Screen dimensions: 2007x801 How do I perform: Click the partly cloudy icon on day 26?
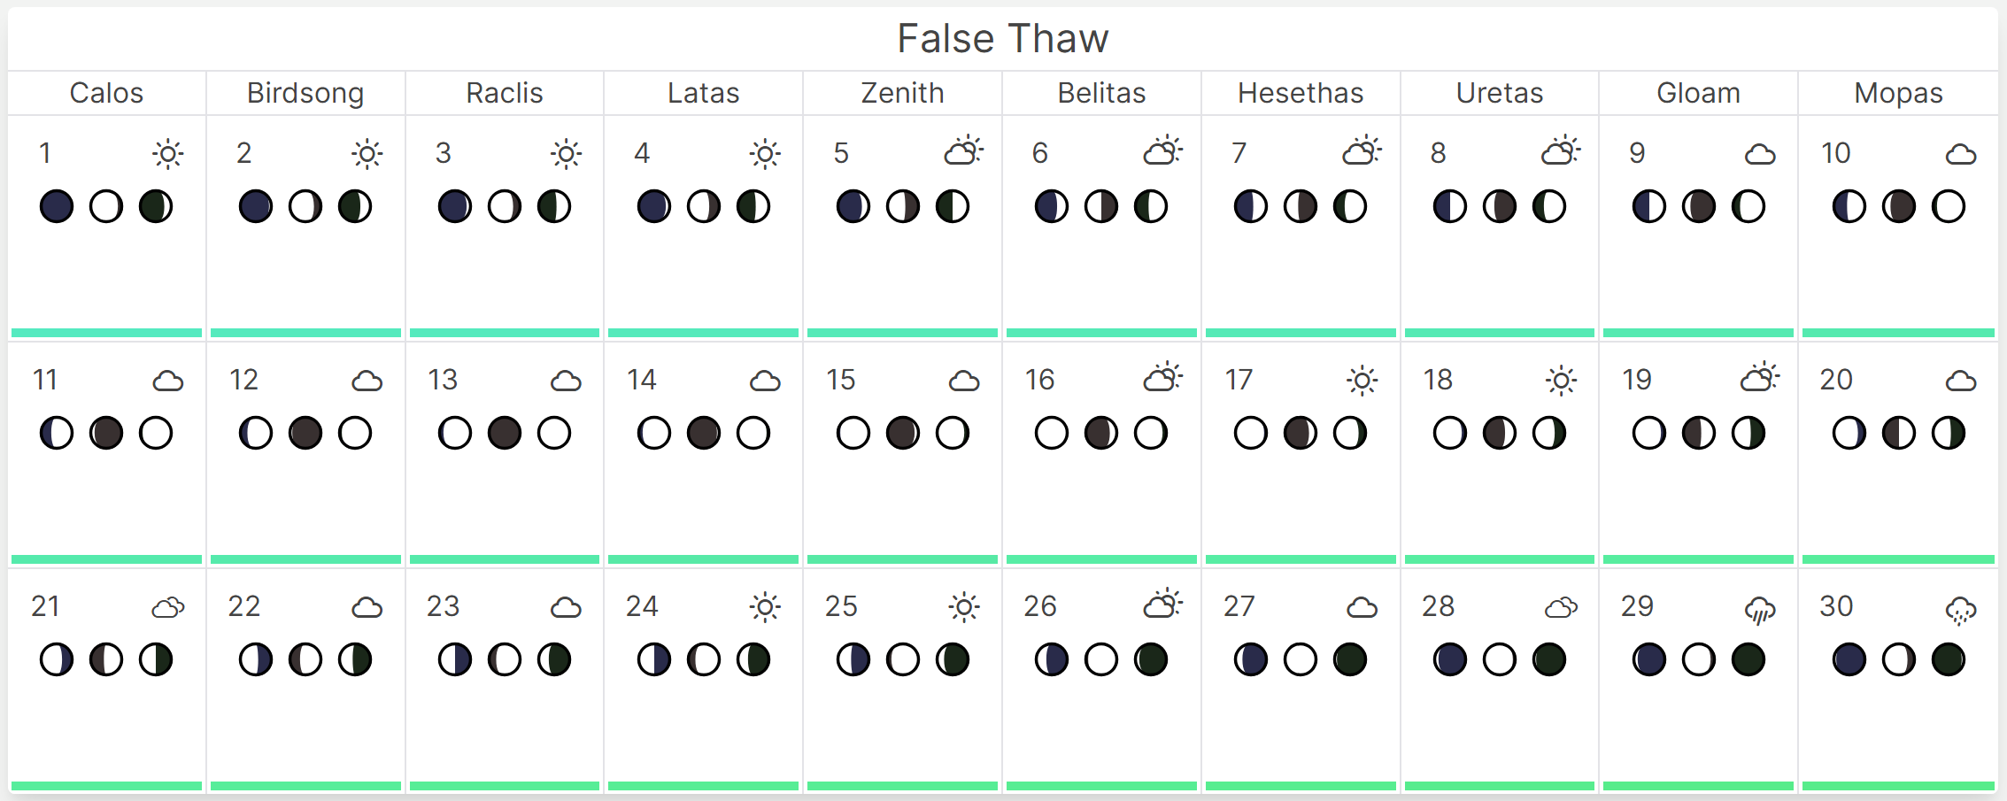click(x=1162, y=605)
